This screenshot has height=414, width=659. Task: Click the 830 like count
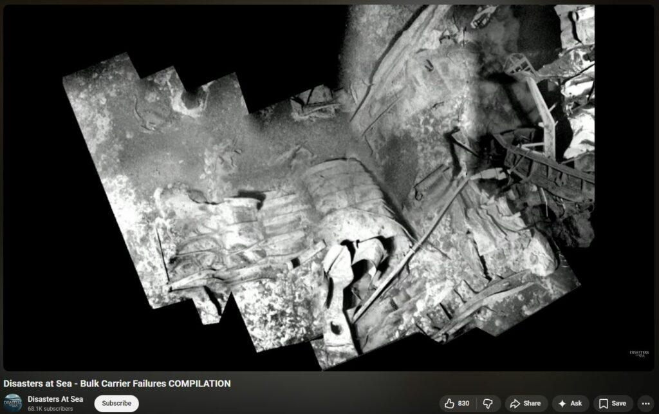[x=463, y=404]
